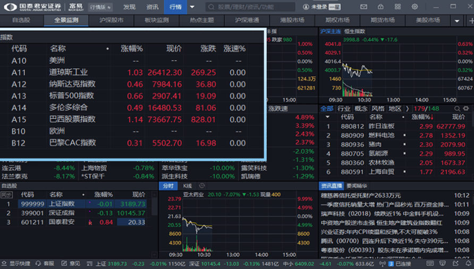
Task: Open the 行情版 version dropdown
Action: tap(100, 7)
